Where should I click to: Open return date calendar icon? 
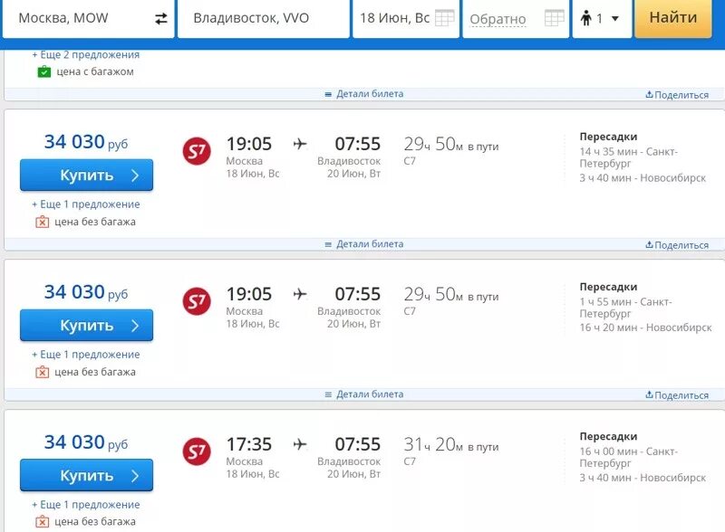coord(555,18)
